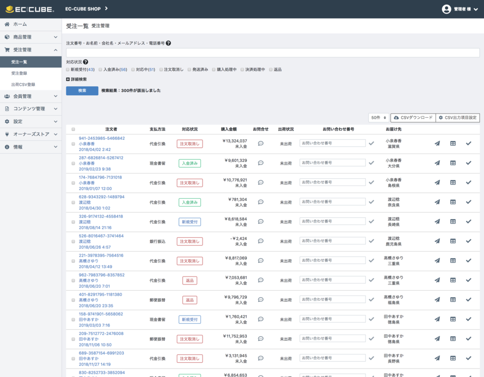Screen dimensions: 484x377
Task: Open the 管理者 様 account dropdown
Action: click(466, 9)
